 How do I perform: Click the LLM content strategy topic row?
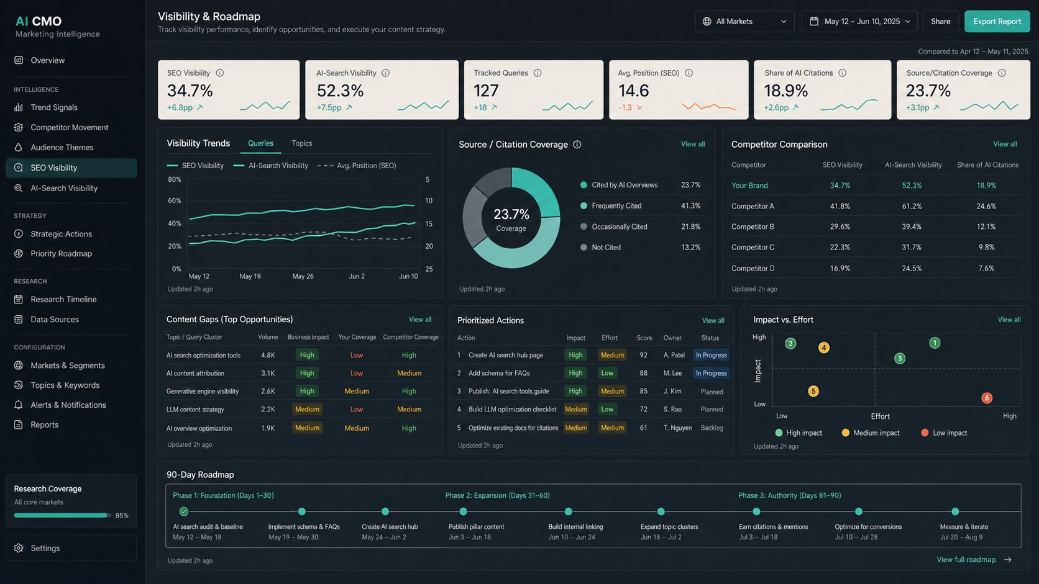click(195, 410)
